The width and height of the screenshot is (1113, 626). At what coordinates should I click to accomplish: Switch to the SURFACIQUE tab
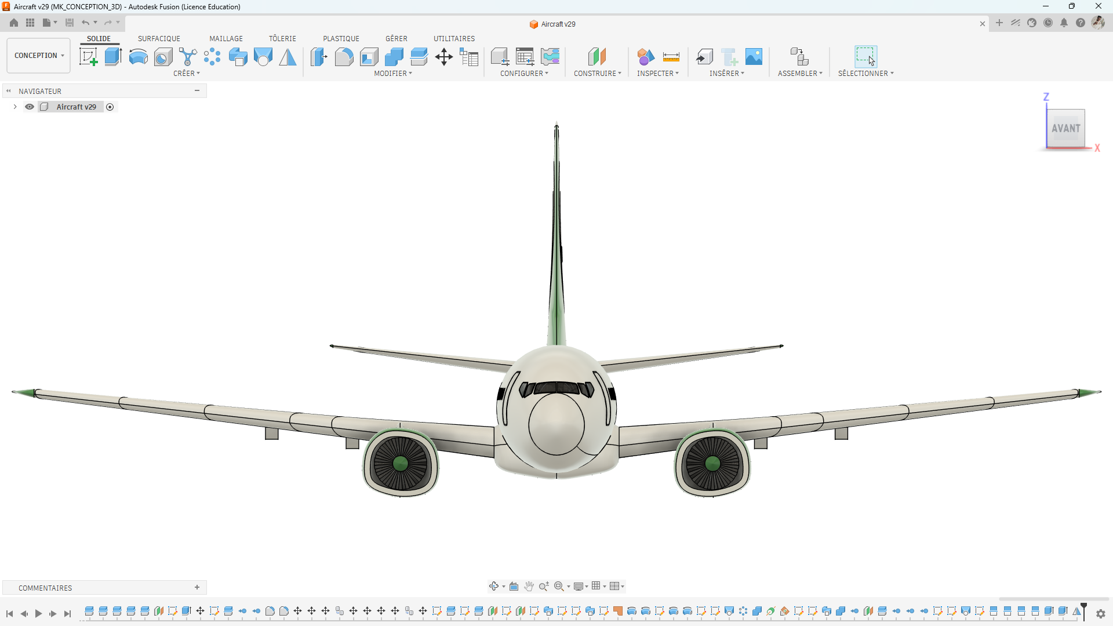(x=159, y=39)
